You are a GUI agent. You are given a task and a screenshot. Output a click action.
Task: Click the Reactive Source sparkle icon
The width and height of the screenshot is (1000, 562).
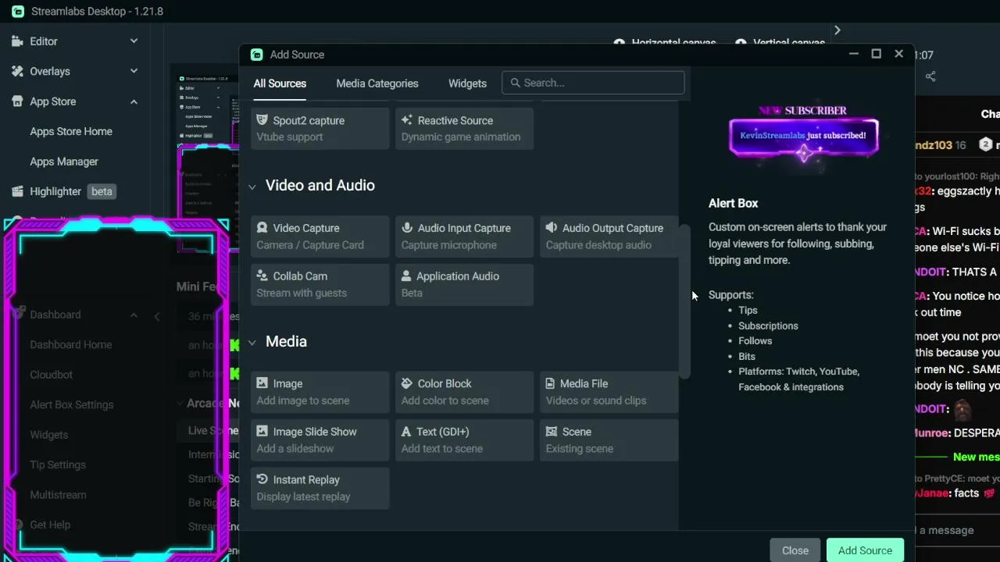coord(407,120)
